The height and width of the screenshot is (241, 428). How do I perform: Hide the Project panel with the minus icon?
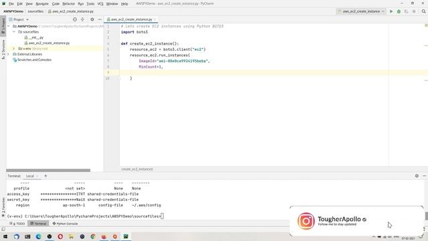(x=100, y=19)
